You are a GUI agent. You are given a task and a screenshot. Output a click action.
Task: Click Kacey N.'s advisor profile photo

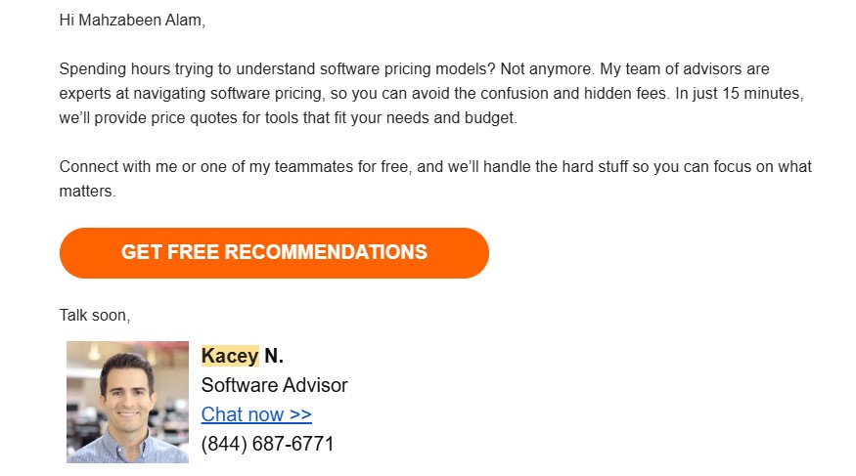pyautogui.click(x=128, y=403)
